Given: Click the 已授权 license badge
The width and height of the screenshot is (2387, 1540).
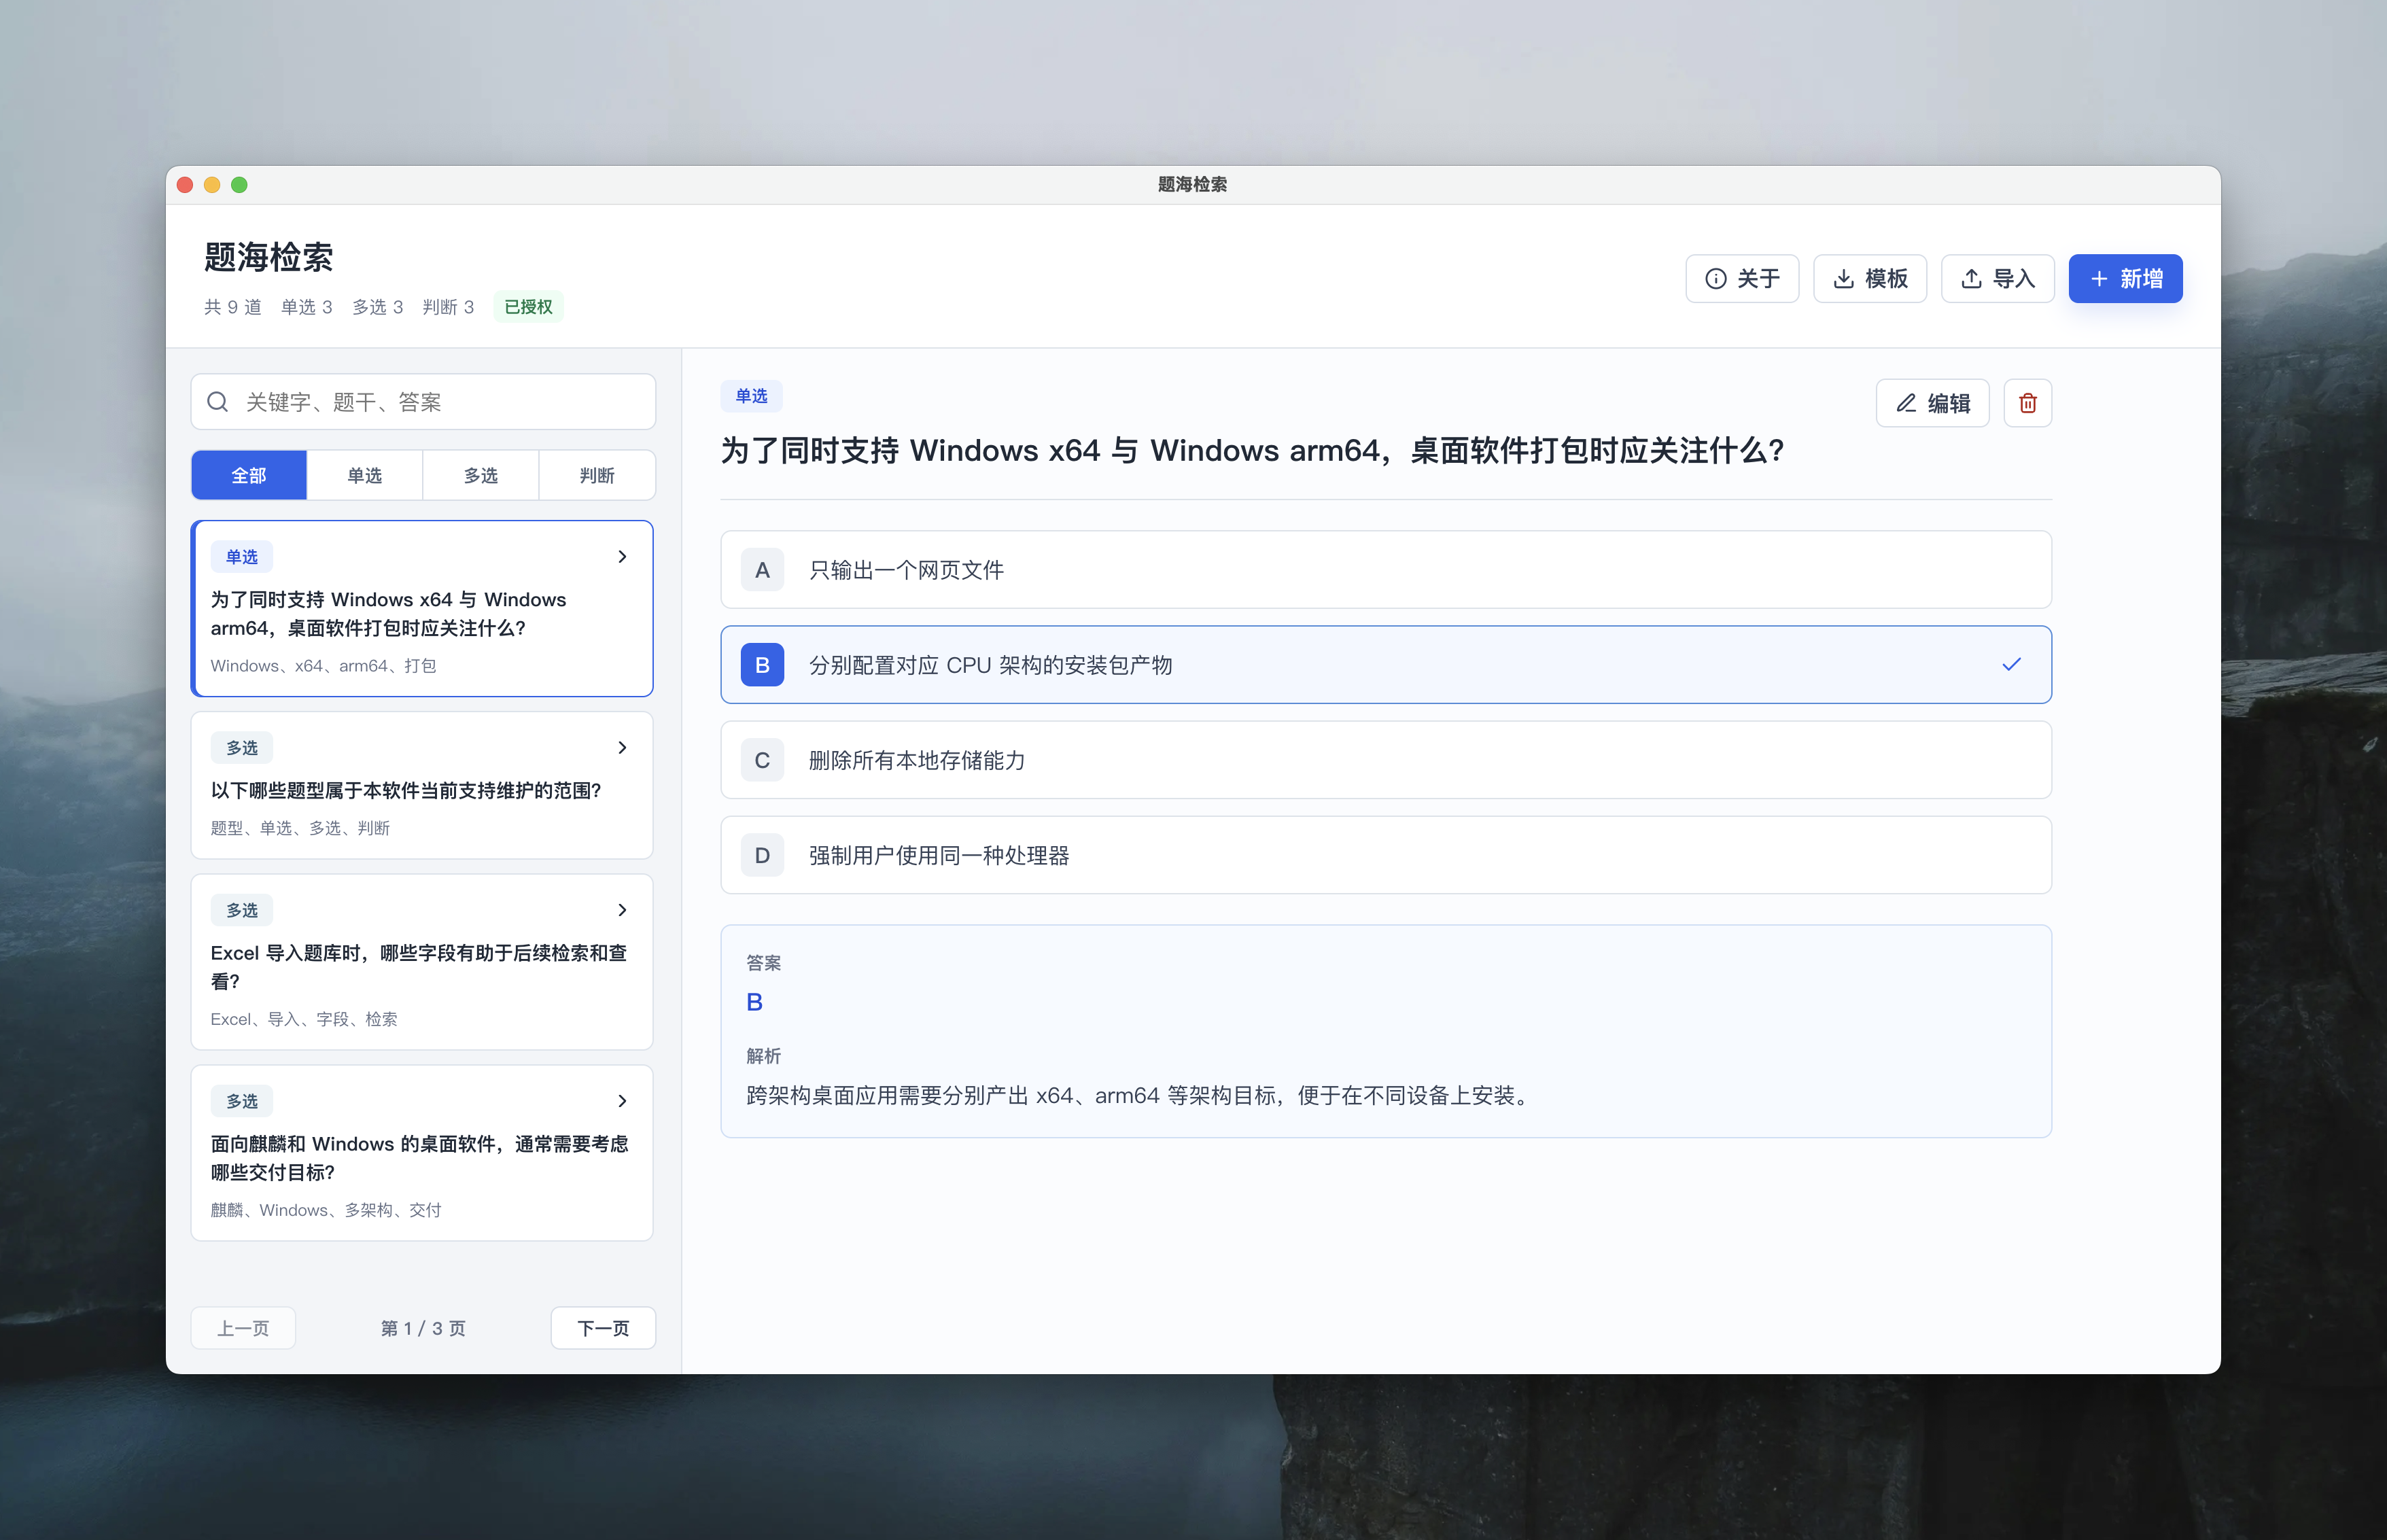Looking at the screenshot, I should coord(528,307).
